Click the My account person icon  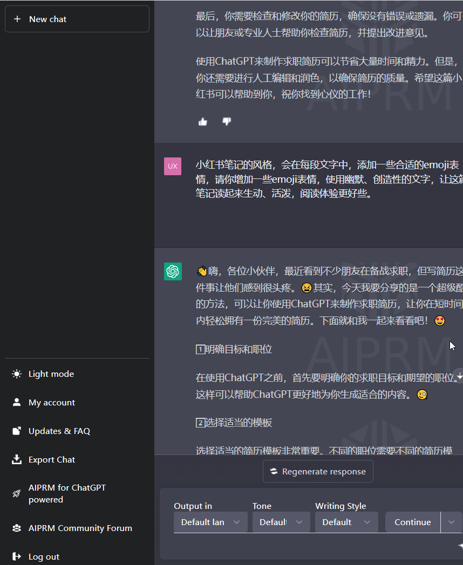(x=16, y=402)
